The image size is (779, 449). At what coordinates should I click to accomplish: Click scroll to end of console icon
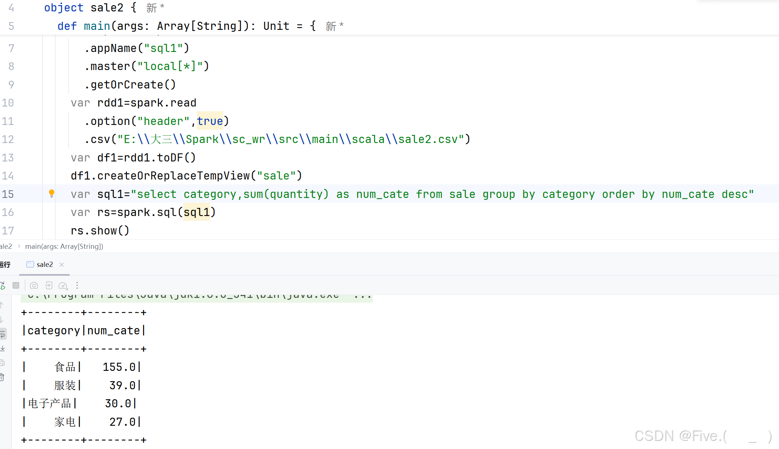point(2,348)
